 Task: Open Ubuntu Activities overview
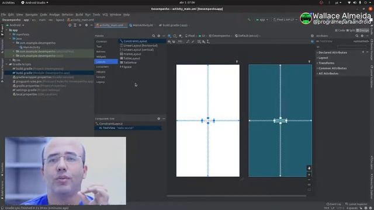click(x=8, y=2)
